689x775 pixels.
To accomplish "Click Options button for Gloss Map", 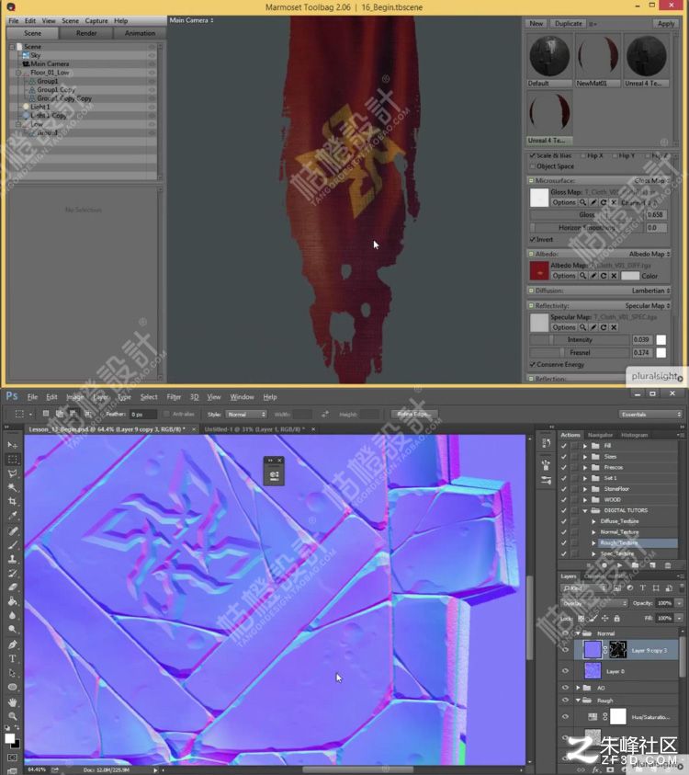I will pos(564,202).
